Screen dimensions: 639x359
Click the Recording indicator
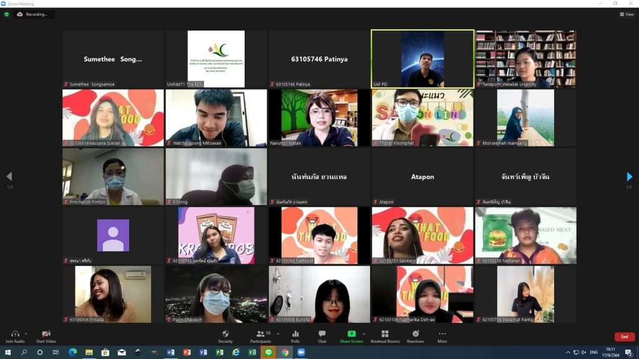point(34,14)
